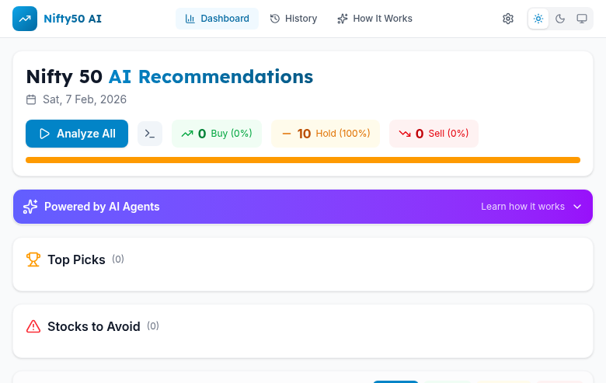Viewport: 606px width, 383px height.
Task: Click the warning triangle icon for Stocks to Avoid
Action: (x=33, y=326)
